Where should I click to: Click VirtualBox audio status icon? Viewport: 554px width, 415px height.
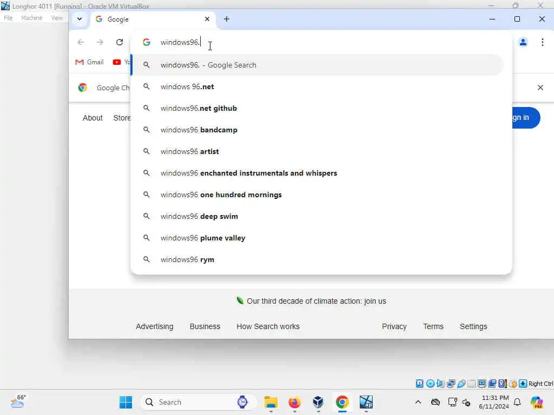pos(440,383)
